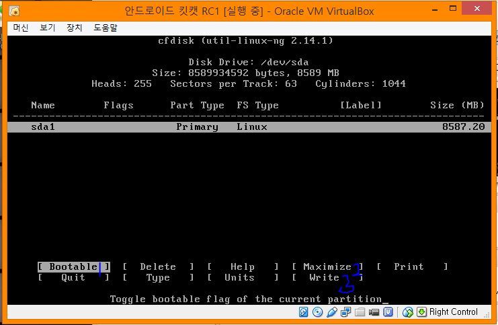
Task: Click the mouse integration status icon
Action: [x=407, y=312]
